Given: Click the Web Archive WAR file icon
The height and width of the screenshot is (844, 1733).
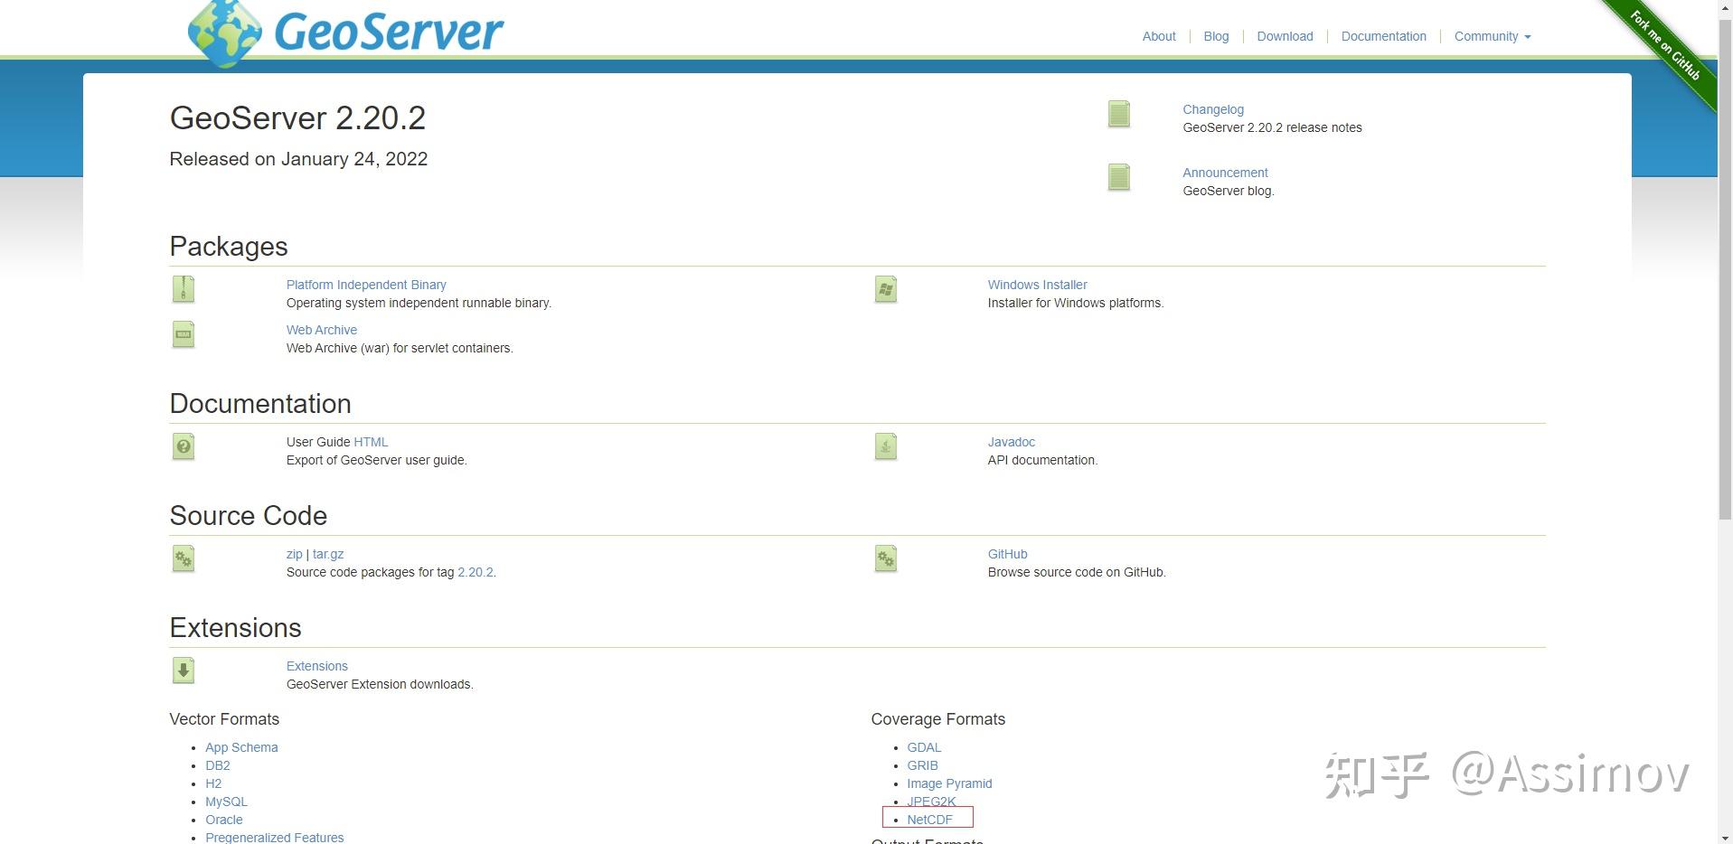Looking at the screenshot, I should pos(183,333).
